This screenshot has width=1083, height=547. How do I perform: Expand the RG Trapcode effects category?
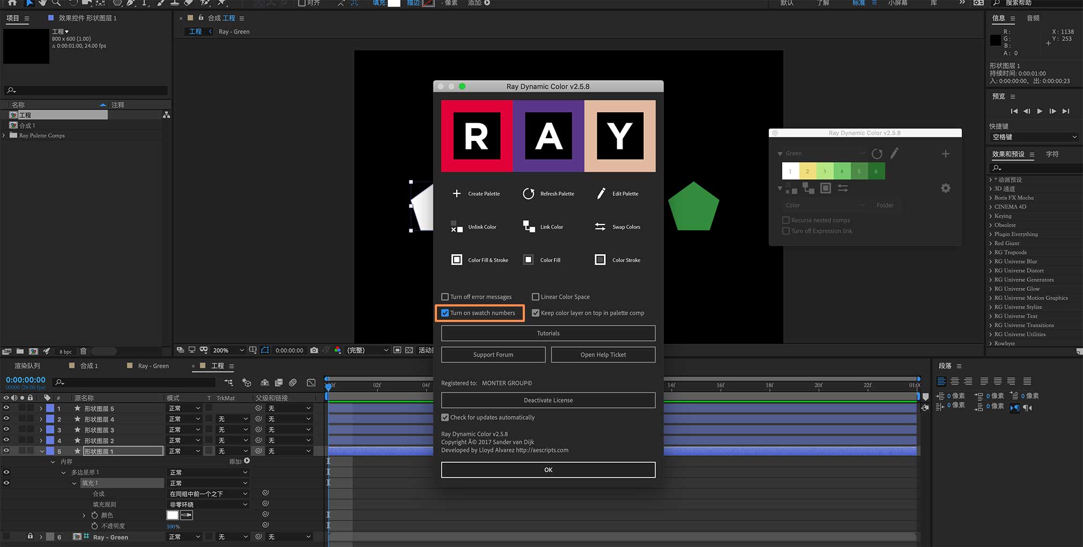tap(990, 252)
